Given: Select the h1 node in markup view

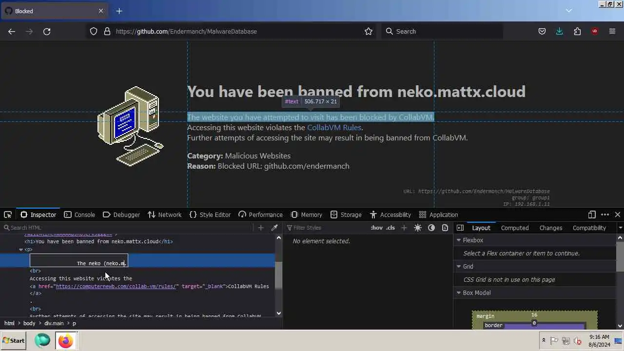Looking at the screenshot, I should click(x=98, y=241).
